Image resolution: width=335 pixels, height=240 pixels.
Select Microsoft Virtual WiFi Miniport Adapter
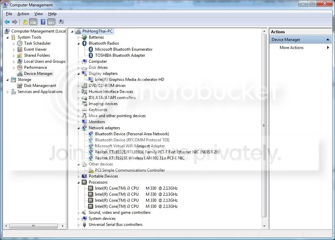point(130,146)
